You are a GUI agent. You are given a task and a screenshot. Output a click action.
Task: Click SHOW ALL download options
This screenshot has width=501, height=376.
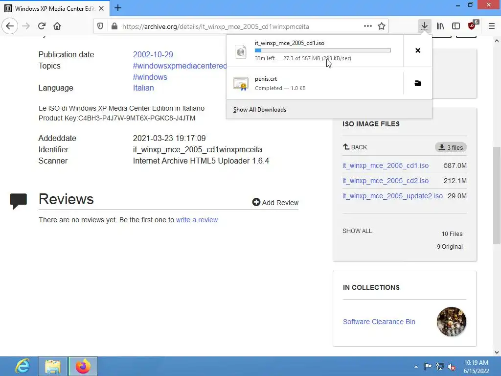click(x=357, y=231)
